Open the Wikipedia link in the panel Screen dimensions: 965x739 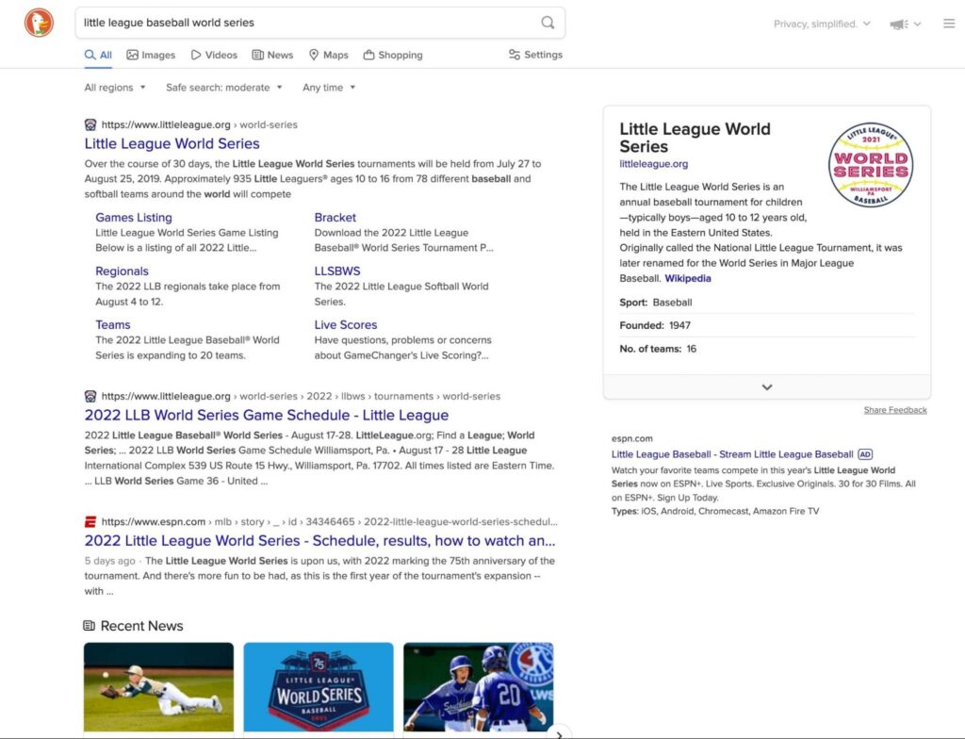pos(688,278)
